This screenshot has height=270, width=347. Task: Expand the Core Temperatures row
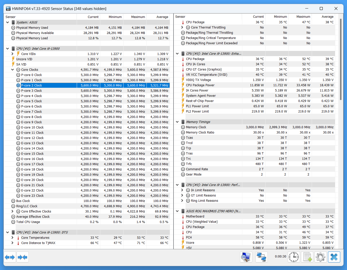coord(12,237)
